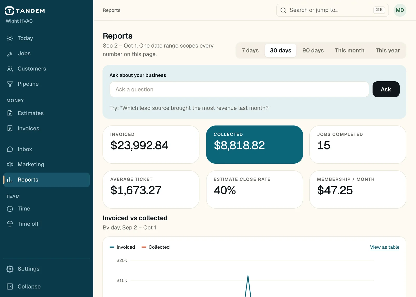
Task: Open Inbox label in sidebar
Action: coord(25,149)
